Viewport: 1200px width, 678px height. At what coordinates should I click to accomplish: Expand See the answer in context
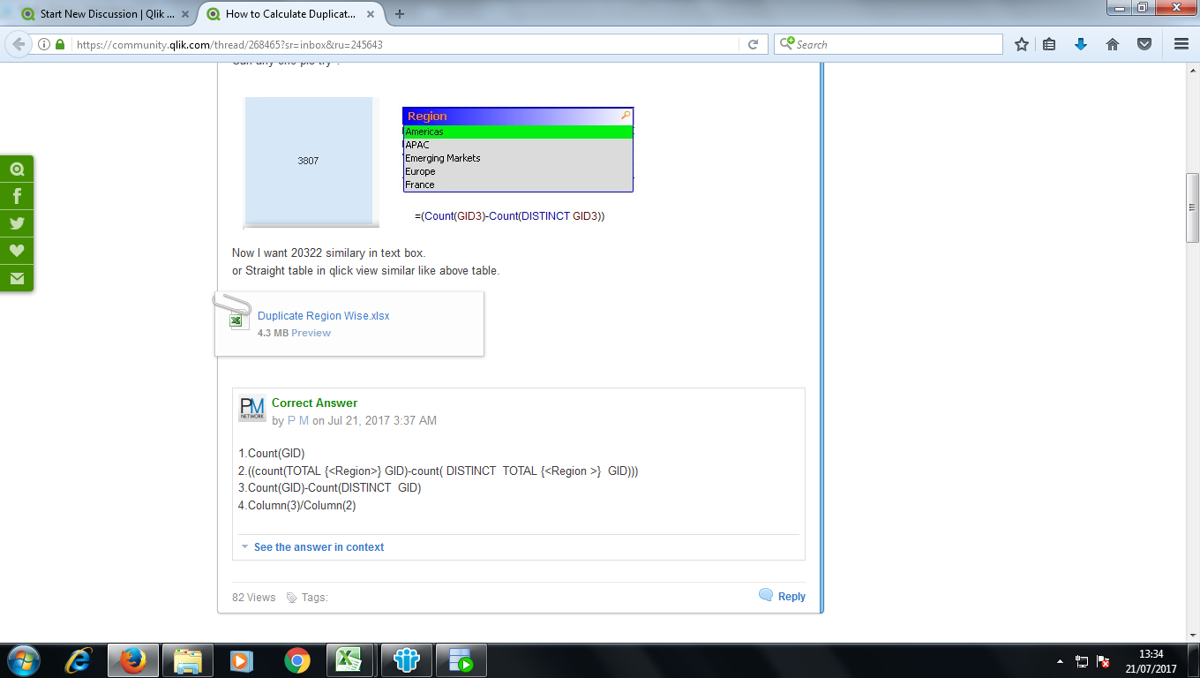point(319,547)
